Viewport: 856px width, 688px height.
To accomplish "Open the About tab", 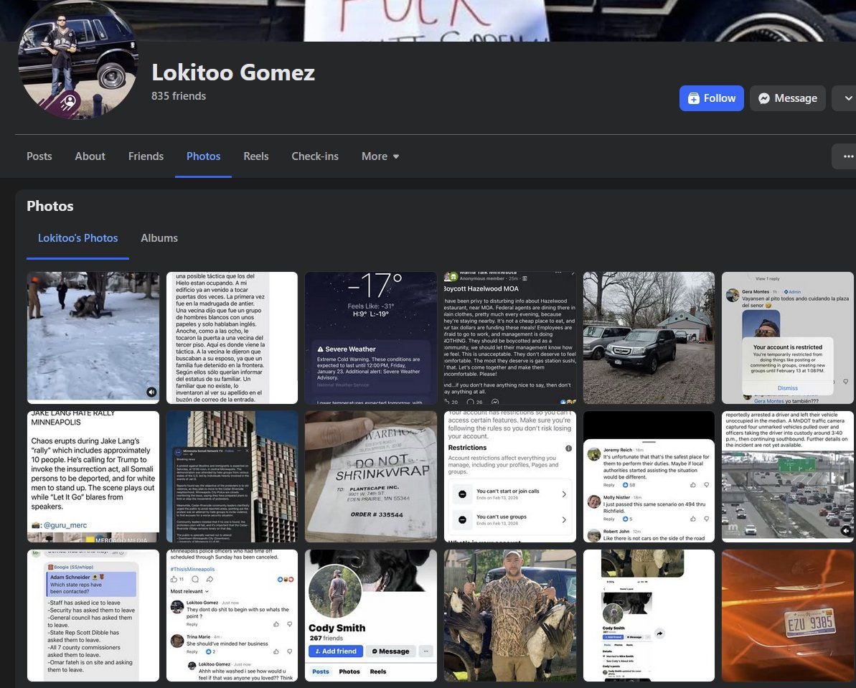I will click(90, 156).
